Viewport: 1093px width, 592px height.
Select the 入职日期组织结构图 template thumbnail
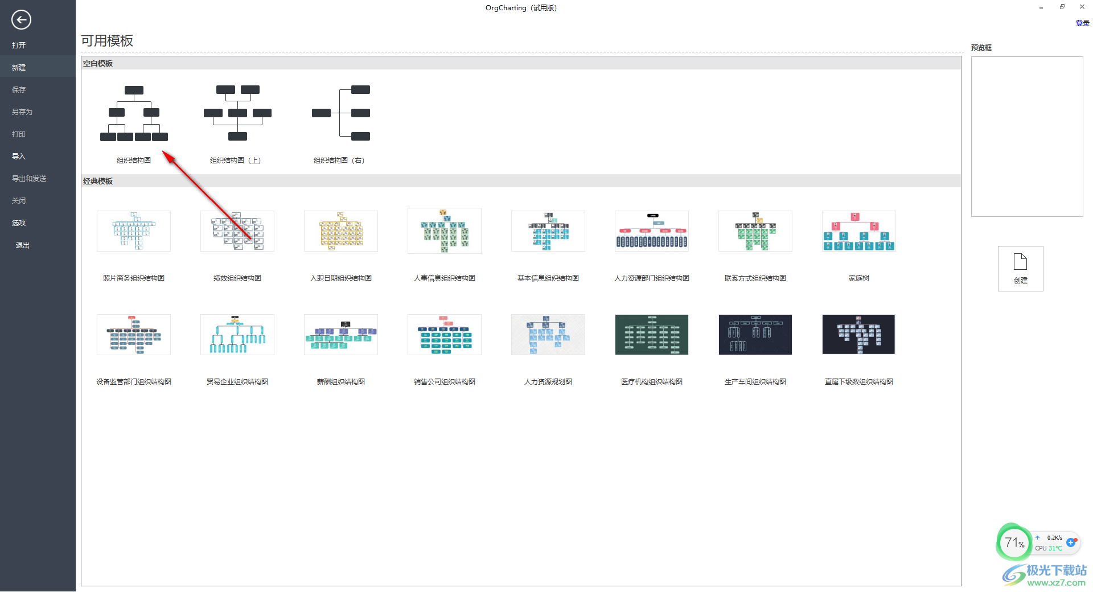341,231
